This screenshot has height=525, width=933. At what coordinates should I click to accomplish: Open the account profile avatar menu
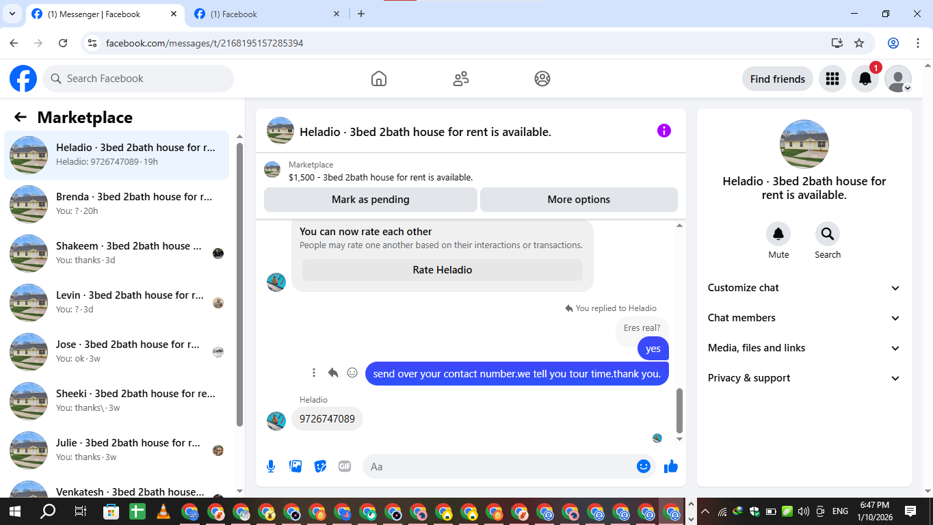pos(898,79)
